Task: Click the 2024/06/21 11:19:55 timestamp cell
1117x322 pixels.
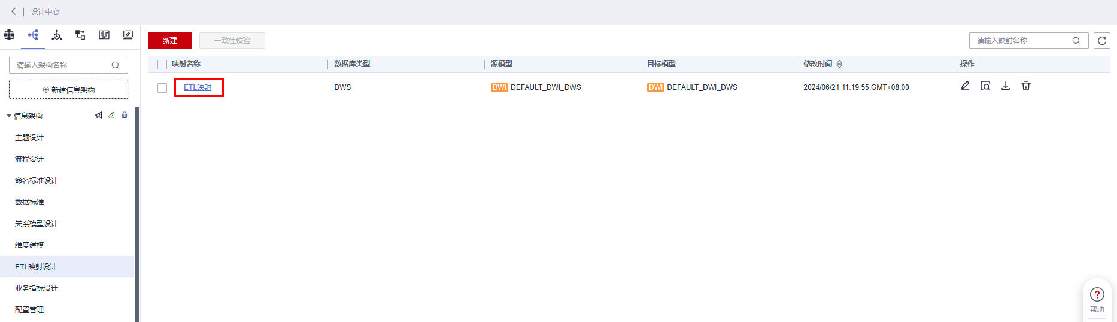Action: click(x=856, y=87)
